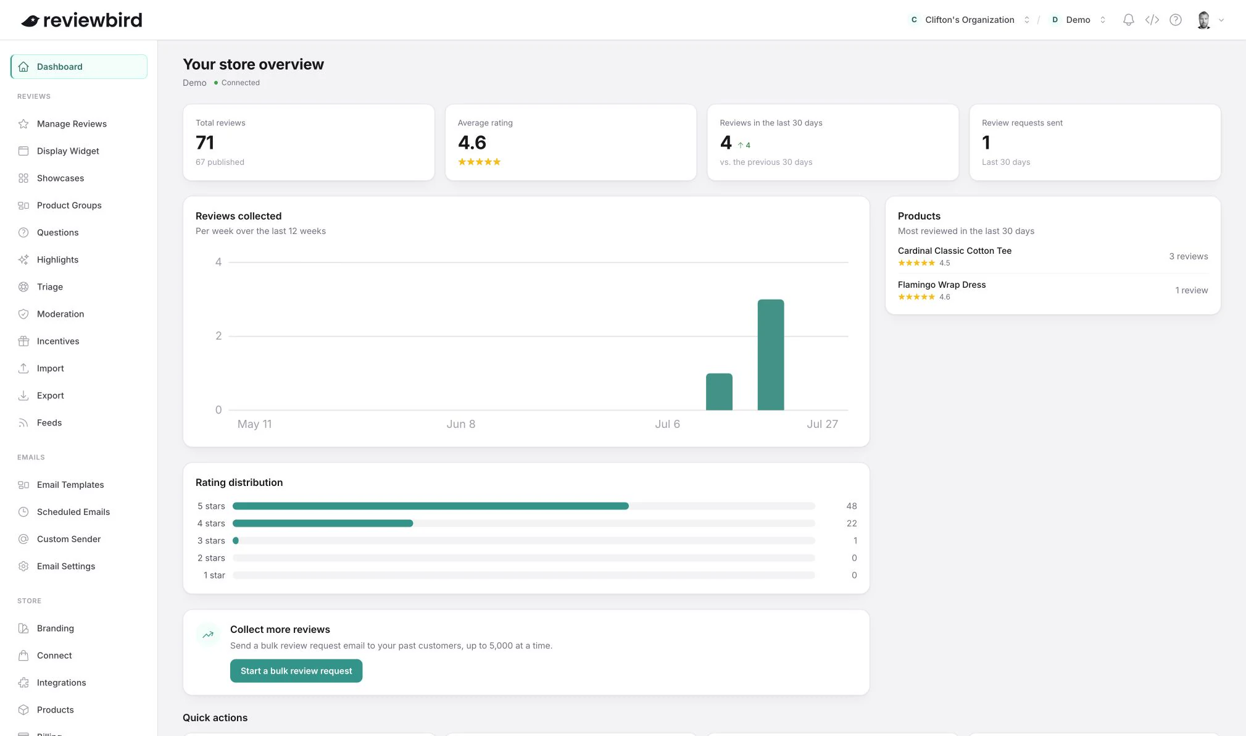
Task: Click the Display Widget icon
Action: (23, 151)
